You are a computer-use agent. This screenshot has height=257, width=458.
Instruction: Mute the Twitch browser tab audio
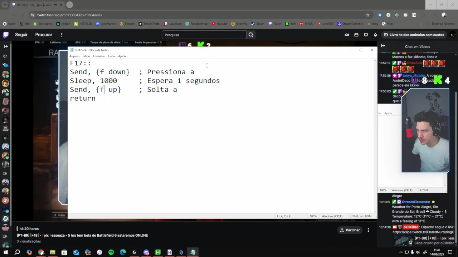[x=55, y=5]
